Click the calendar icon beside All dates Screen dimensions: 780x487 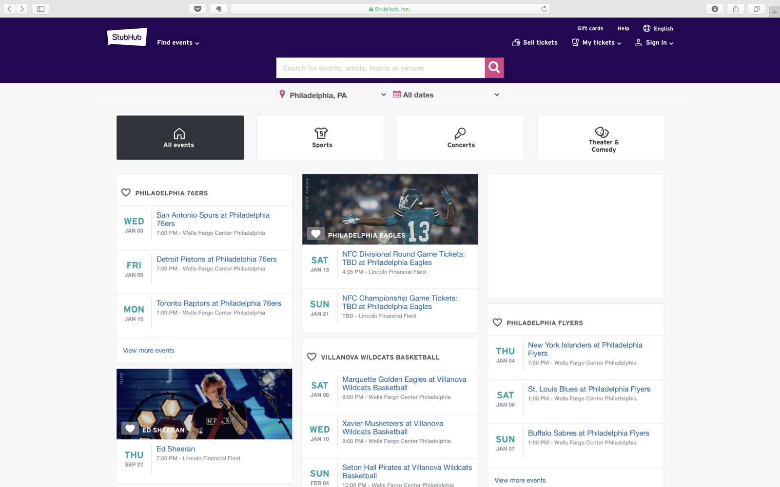click(397, 94)
